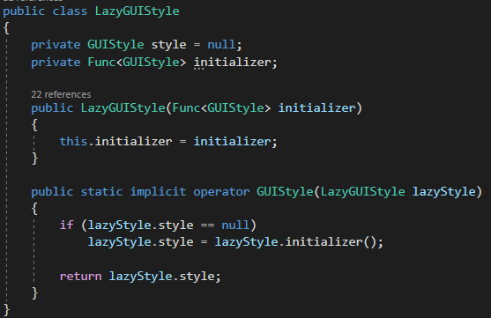The height and width of the screenshot is (318, 491).
Task: Click 'null' in style field declaration
Action: tap(221, 44)
